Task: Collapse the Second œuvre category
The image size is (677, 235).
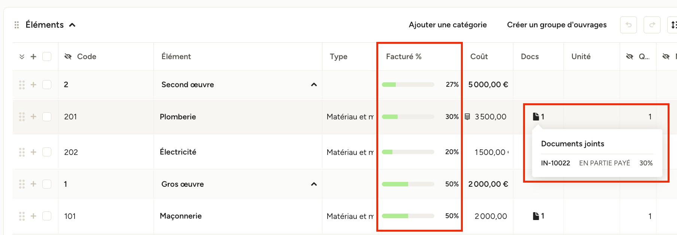Action: [314, 85]
